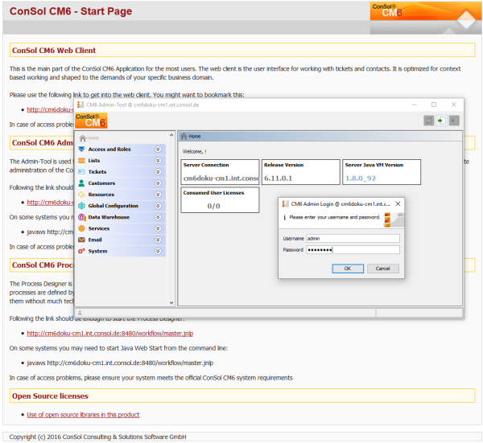Open the workflow master.jnlp link
Image resolution: width=483 pixels, height=443 pixels.
[x=110, y=333]
